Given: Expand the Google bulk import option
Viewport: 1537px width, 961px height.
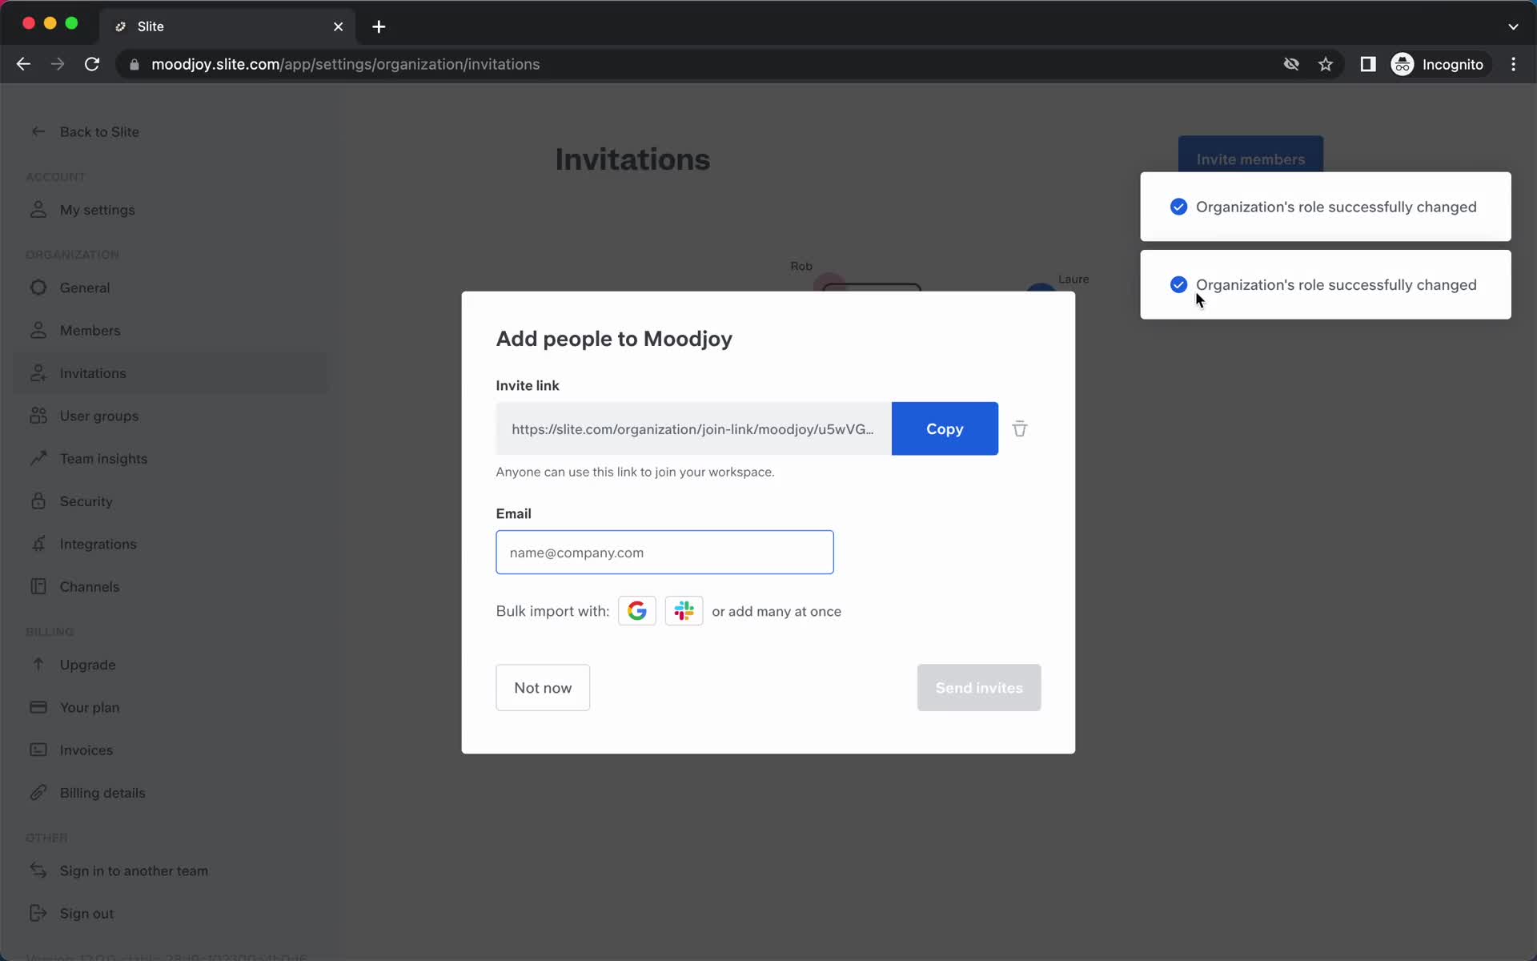Looking at the screenshot, I should click(x=637, y=611).
